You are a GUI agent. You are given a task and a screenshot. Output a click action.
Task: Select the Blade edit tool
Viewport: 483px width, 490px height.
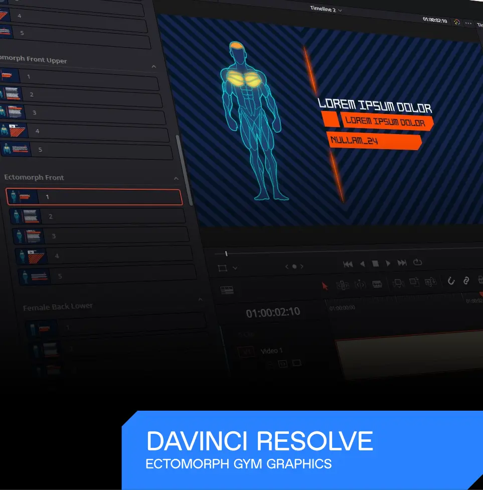point(377,284)
